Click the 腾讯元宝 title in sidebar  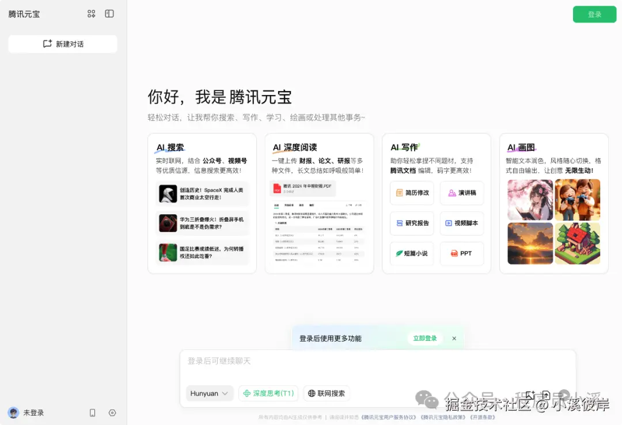[x=24, y=14]
